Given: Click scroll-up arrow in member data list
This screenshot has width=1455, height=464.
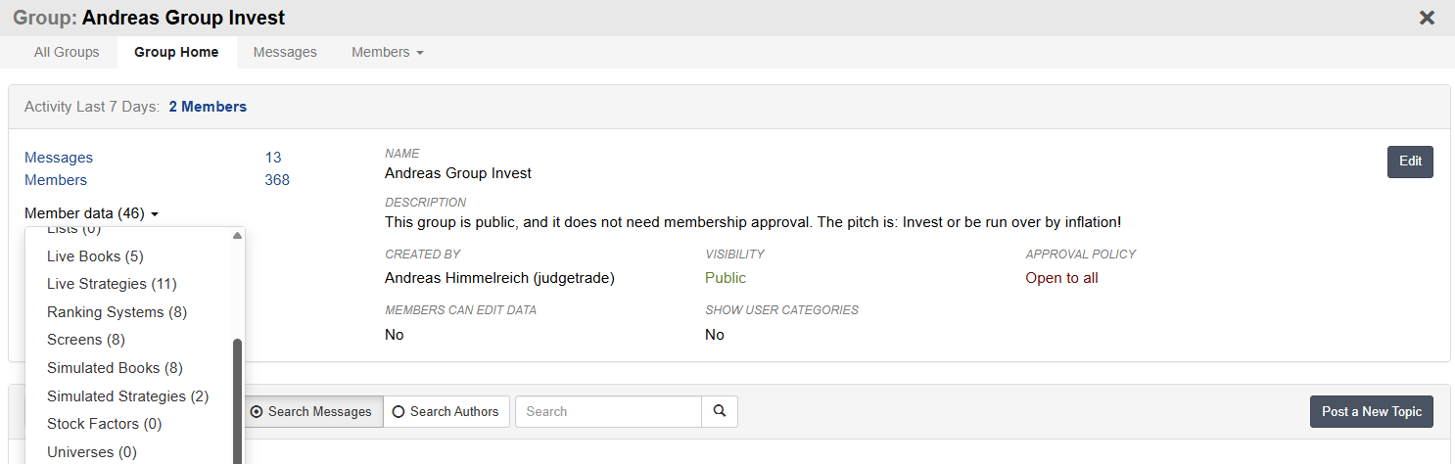Looking at the screenshot, I should (x=237, y=236).
